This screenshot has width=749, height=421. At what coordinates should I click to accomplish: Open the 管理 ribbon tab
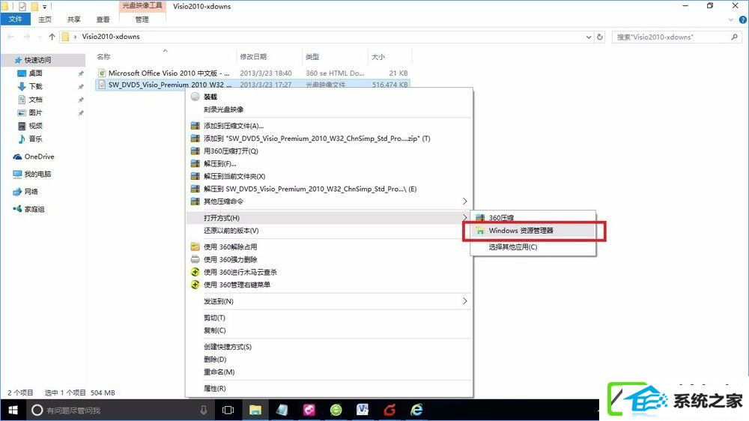(142, 19)
